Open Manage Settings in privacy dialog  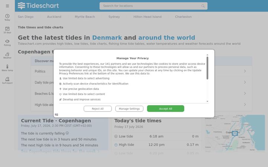point(129,109)
